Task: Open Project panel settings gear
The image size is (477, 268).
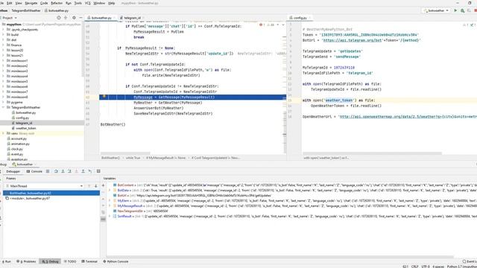Action: [x=74, y=18]
